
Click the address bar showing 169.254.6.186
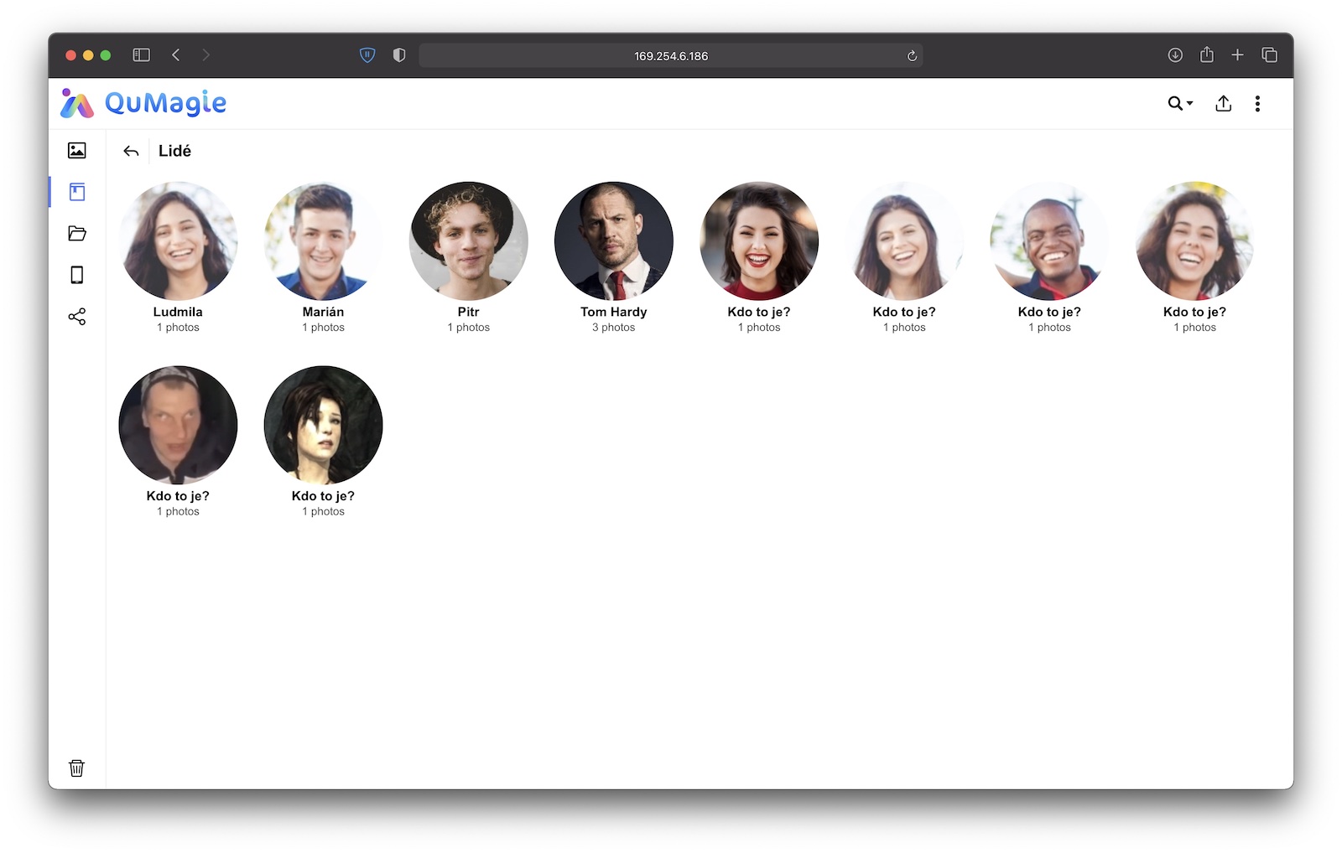pos(671,56)
